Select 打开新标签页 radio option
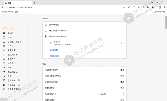The height and width of the screenshot is (101, 167). [x=46, y=25]
